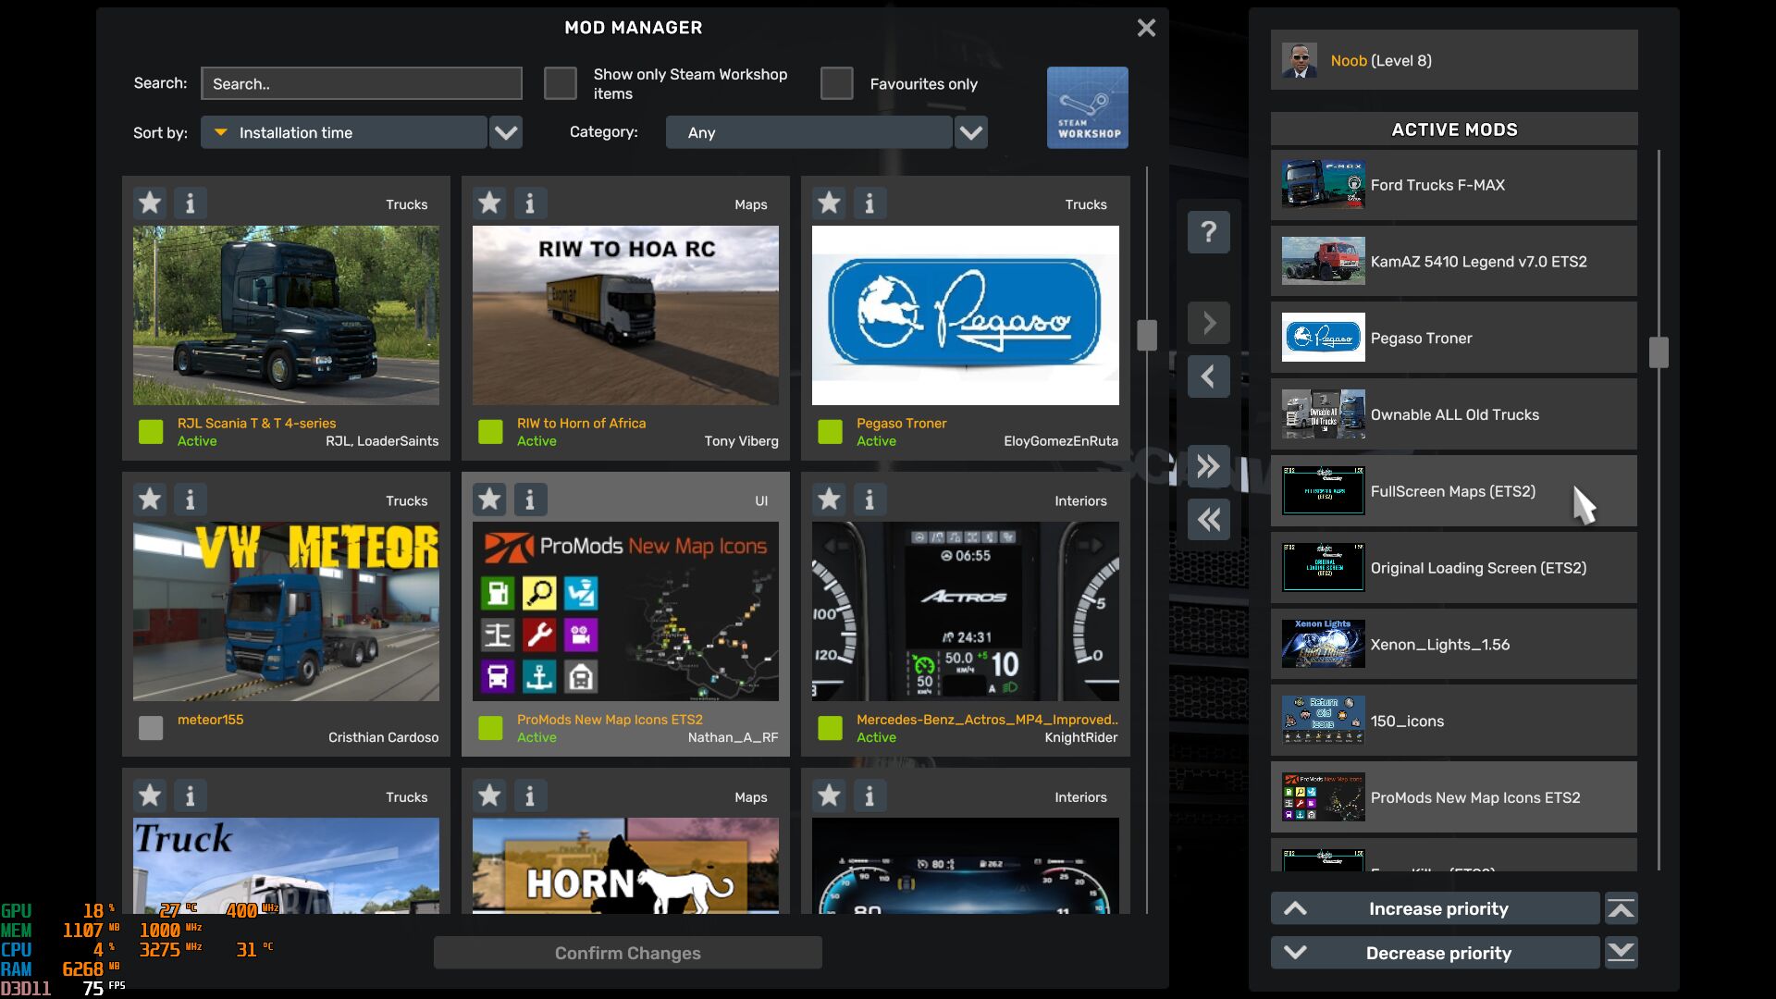Open the Steam Workshop icon
The width and height of the screenshot is (1776, 999).
point(1087,107)
